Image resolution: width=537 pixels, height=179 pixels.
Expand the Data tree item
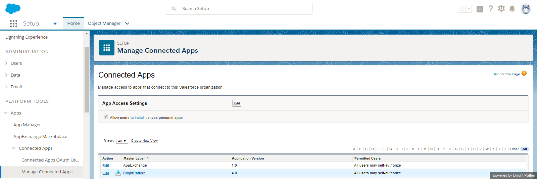click(x=6, y=75)
